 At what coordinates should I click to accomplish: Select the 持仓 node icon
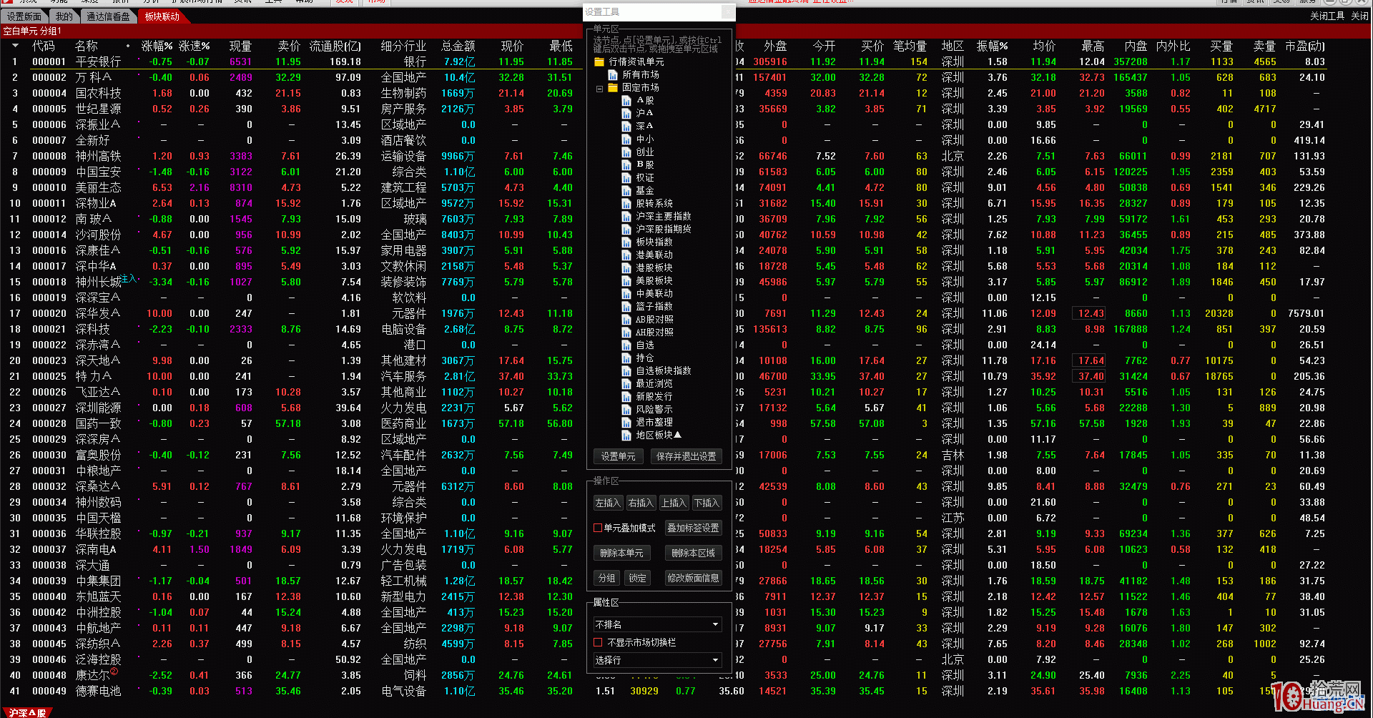point(626,358)
